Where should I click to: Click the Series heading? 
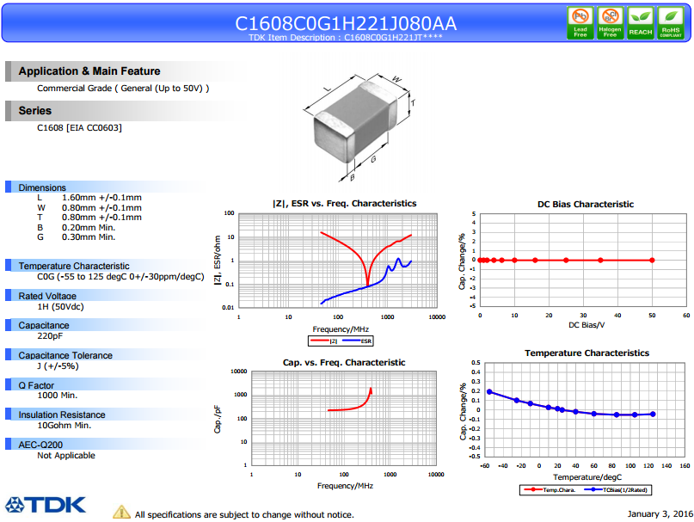click(35, 111)
